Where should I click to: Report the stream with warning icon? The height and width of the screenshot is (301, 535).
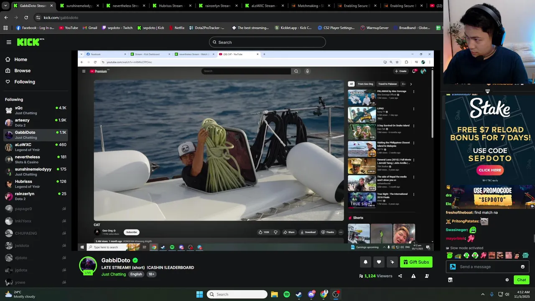point(413,276)
